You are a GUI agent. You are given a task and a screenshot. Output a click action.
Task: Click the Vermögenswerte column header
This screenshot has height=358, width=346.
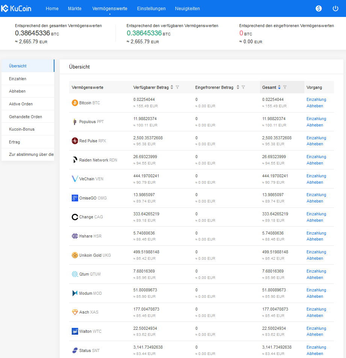(88, 87)
